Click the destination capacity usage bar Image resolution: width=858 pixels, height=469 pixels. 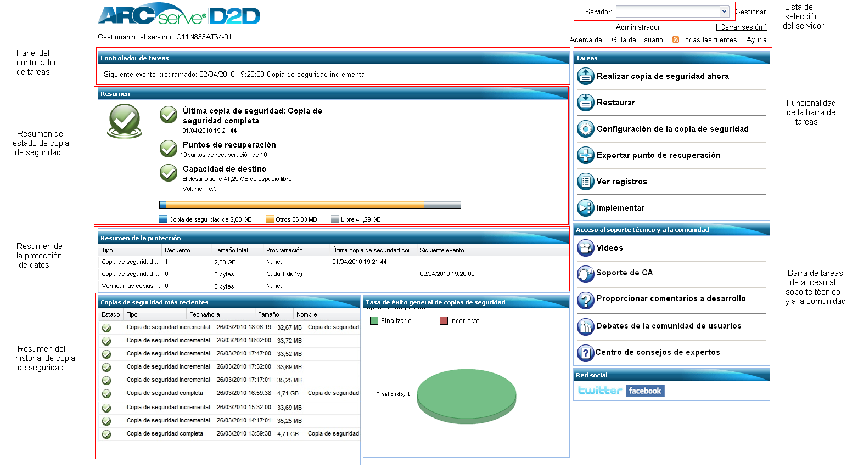click(x=310, y=205)
